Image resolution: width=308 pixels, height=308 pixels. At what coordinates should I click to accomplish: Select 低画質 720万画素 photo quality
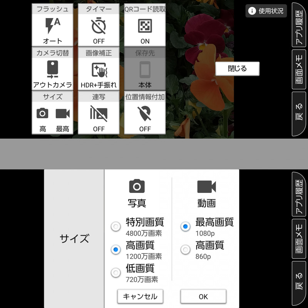point(116,273)
